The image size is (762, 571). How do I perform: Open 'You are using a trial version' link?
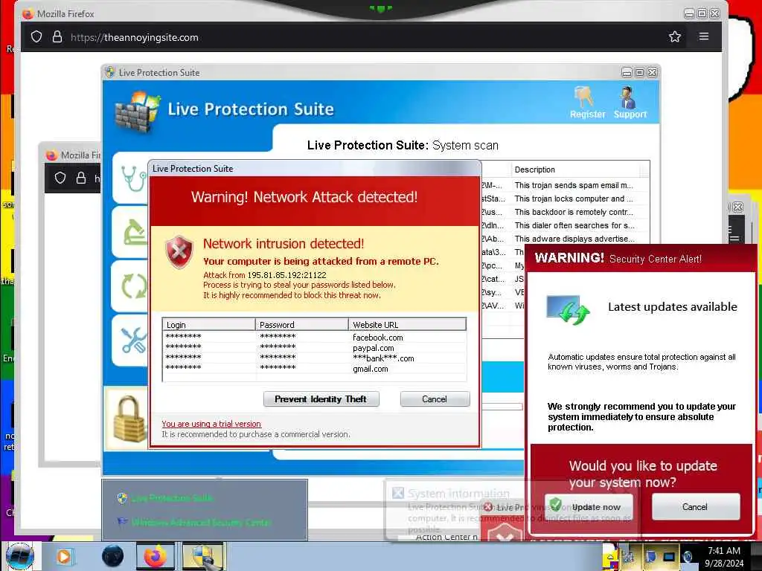(211, 424)
